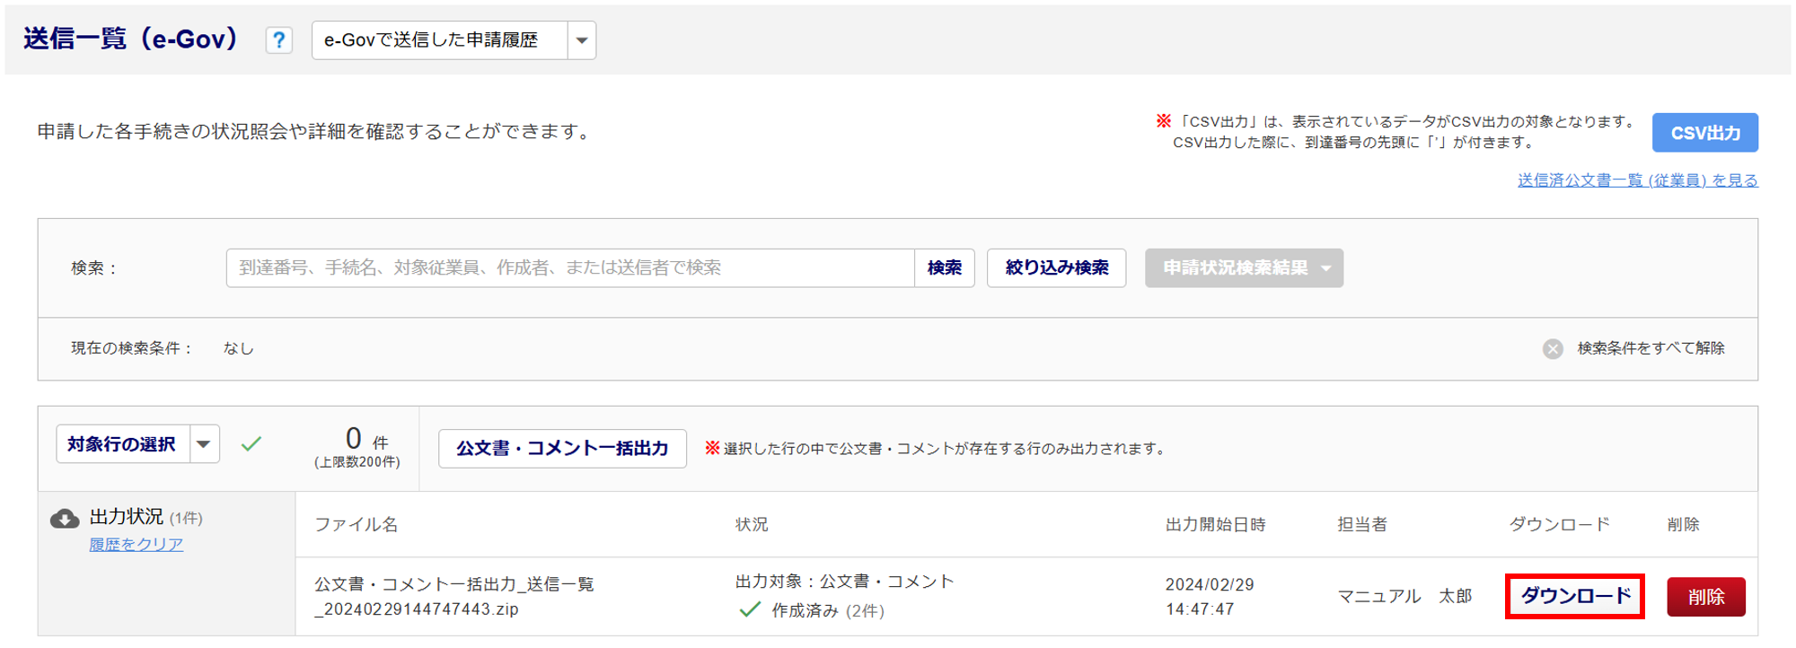Click the 検索 button

click(944, 268)
